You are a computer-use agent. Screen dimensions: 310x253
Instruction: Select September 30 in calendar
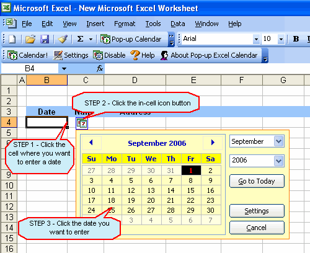click(x=210, y=210)
